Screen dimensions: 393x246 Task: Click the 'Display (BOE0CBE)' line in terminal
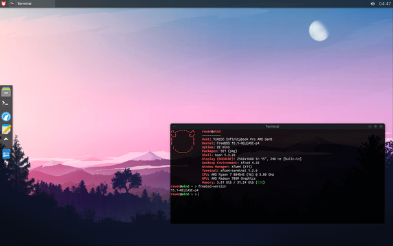[x=252, y=159]
